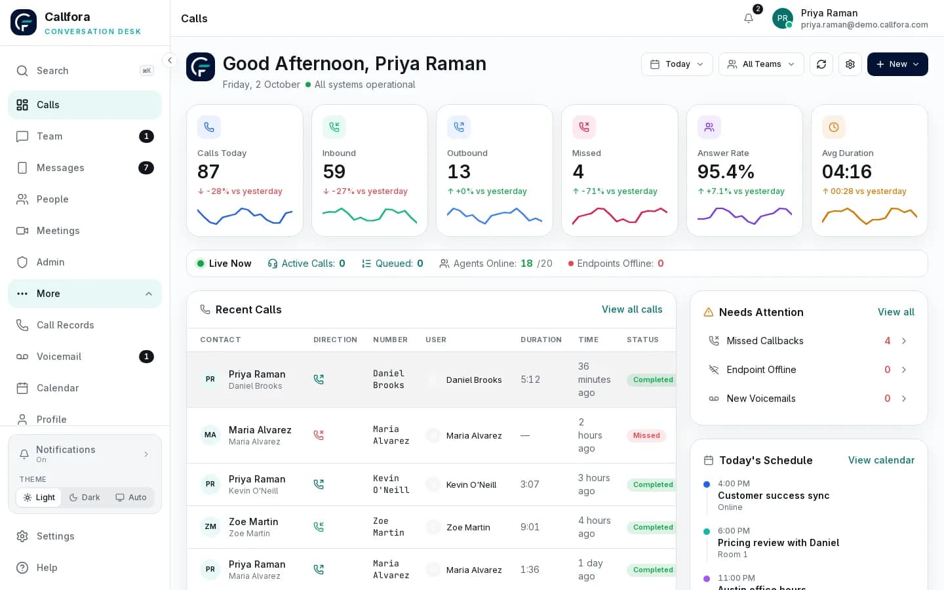Image resolution: width=944 pixels, height=590 pixels.
Task: Switch theme to Dark
Action: click(x=85, y=498)
